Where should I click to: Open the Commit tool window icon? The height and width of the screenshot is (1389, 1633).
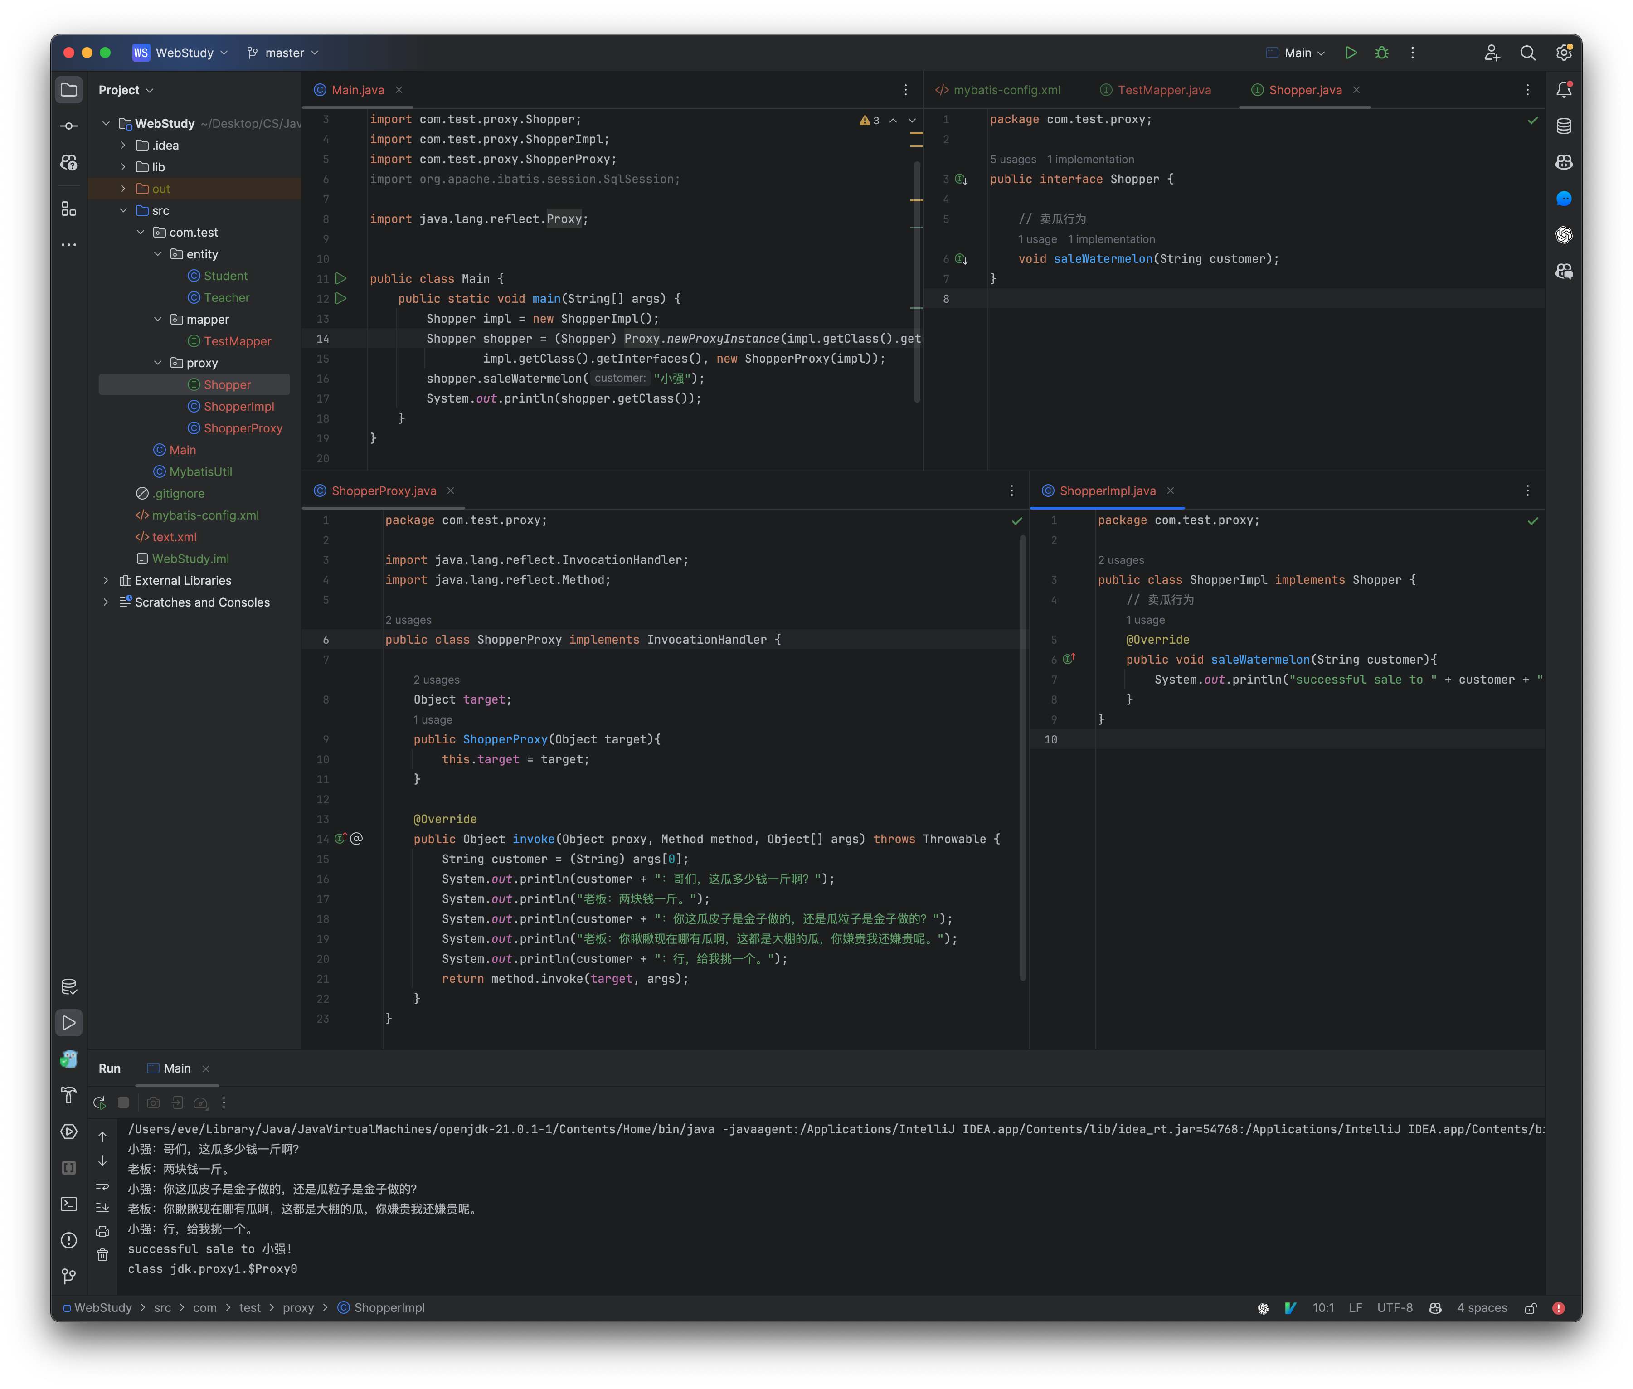69,126
